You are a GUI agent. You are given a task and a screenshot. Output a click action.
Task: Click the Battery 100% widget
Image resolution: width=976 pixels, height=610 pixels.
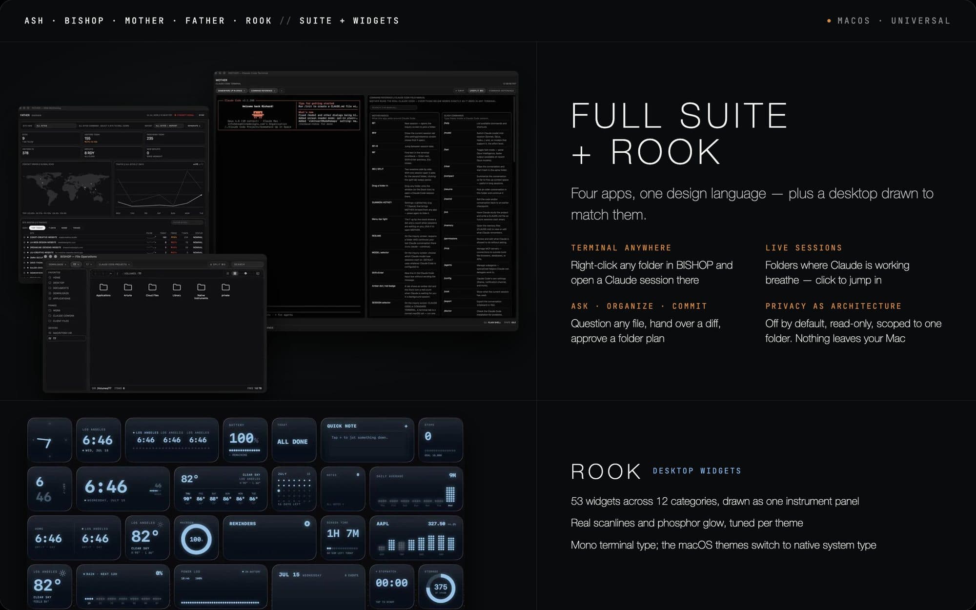click(x=245, y=440)
